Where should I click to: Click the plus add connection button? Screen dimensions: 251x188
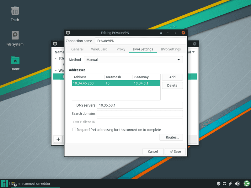coord(58,139)
